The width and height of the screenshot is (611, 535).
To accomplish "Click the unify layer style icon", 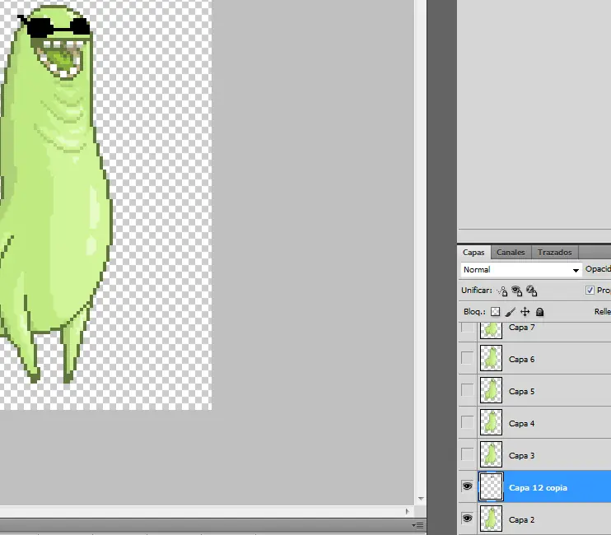I will click(531, 291).
